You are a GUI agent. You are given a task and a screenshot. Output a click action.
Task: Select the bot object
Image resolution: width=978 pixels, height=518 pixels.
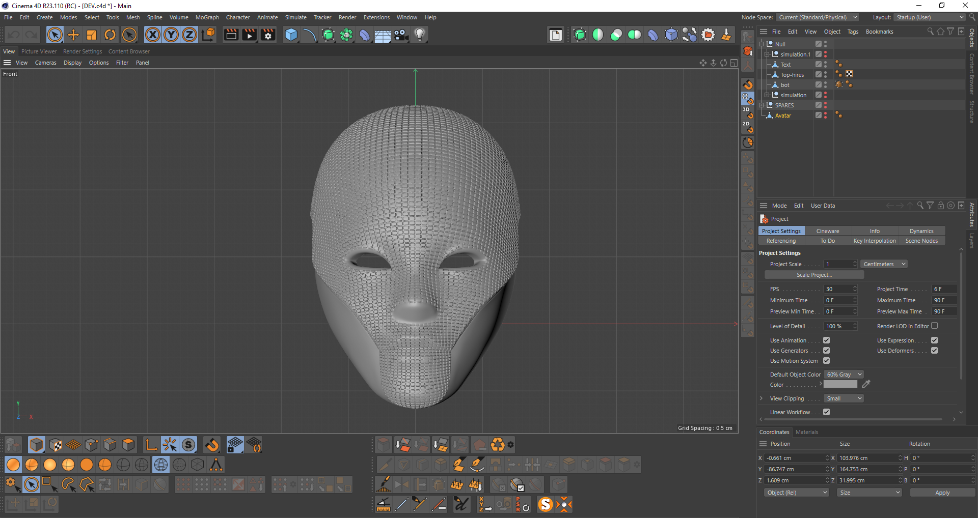pyautogui.click(x=785, y=85)
